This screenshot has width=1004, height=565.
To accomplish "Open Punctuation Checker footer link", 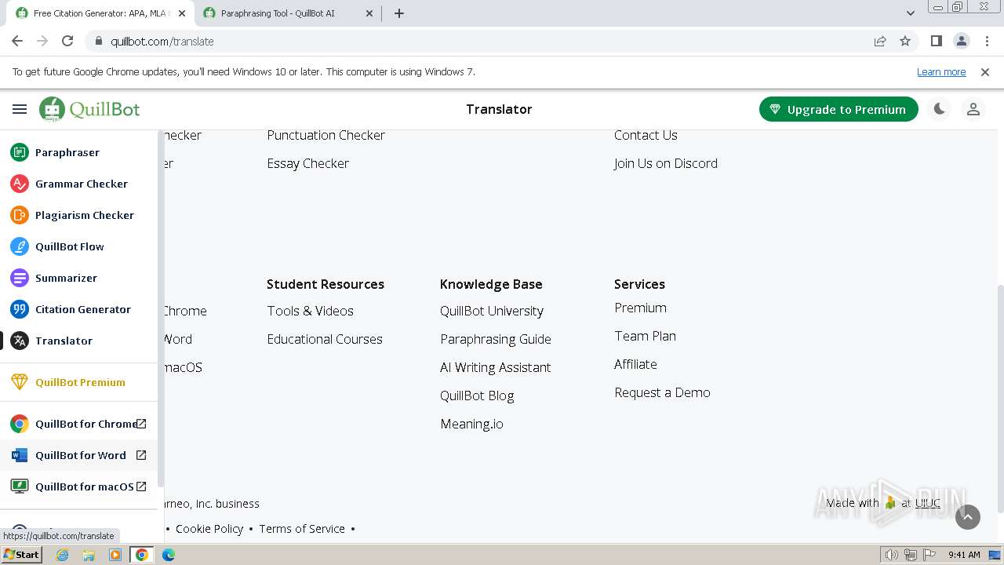I will (x=326, y=135).
